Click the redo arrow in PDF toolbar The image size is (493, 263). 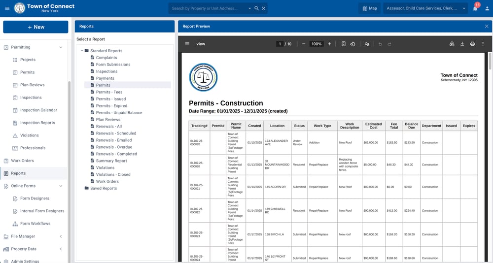point(389,44)
